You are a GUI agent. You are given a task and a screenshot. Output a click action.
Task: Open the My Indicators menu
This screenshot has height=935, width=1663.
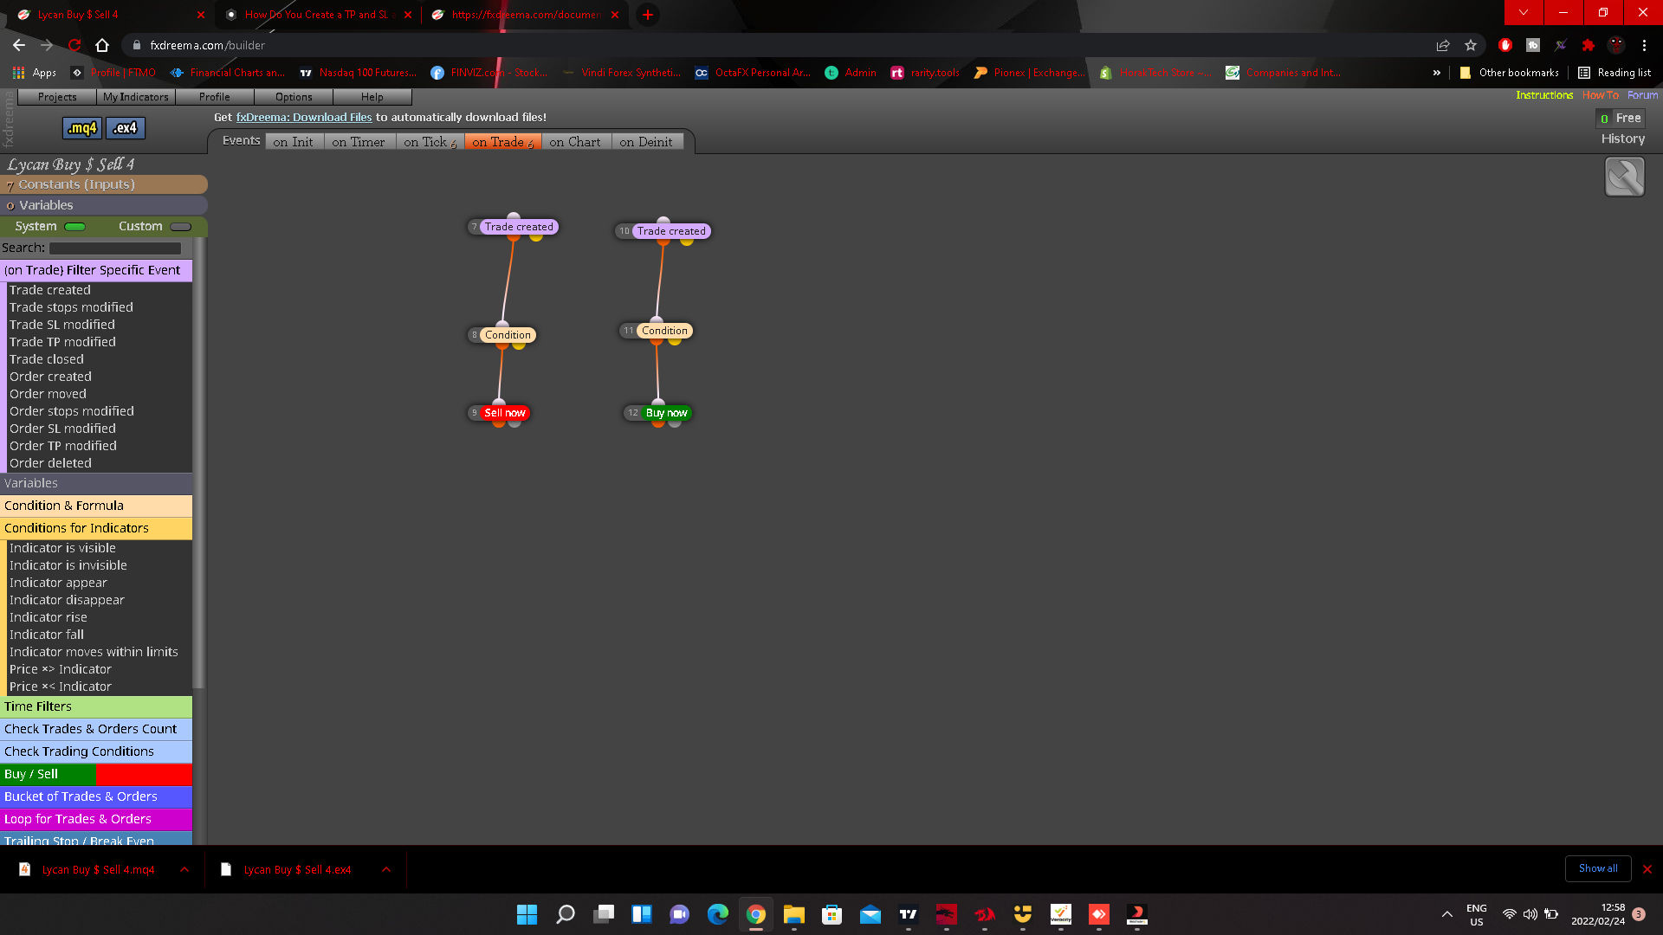click(x=136, y=97)
